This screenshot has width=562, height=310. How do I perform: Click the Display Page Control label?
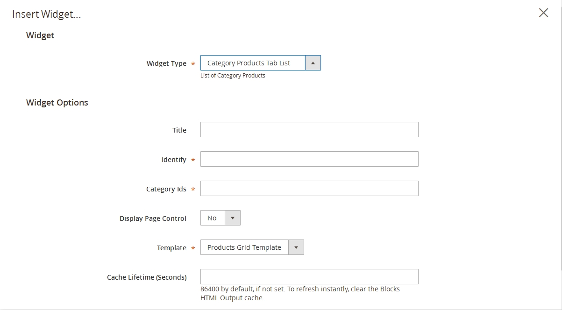point(153,218)
